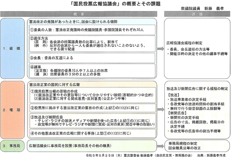Click the '【放送】' subheading
The image size is (231, 157).
(174, 95)
